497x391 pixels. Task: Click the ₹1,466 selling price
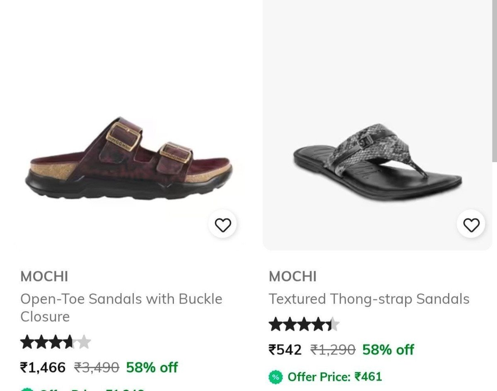coord(43,367)
